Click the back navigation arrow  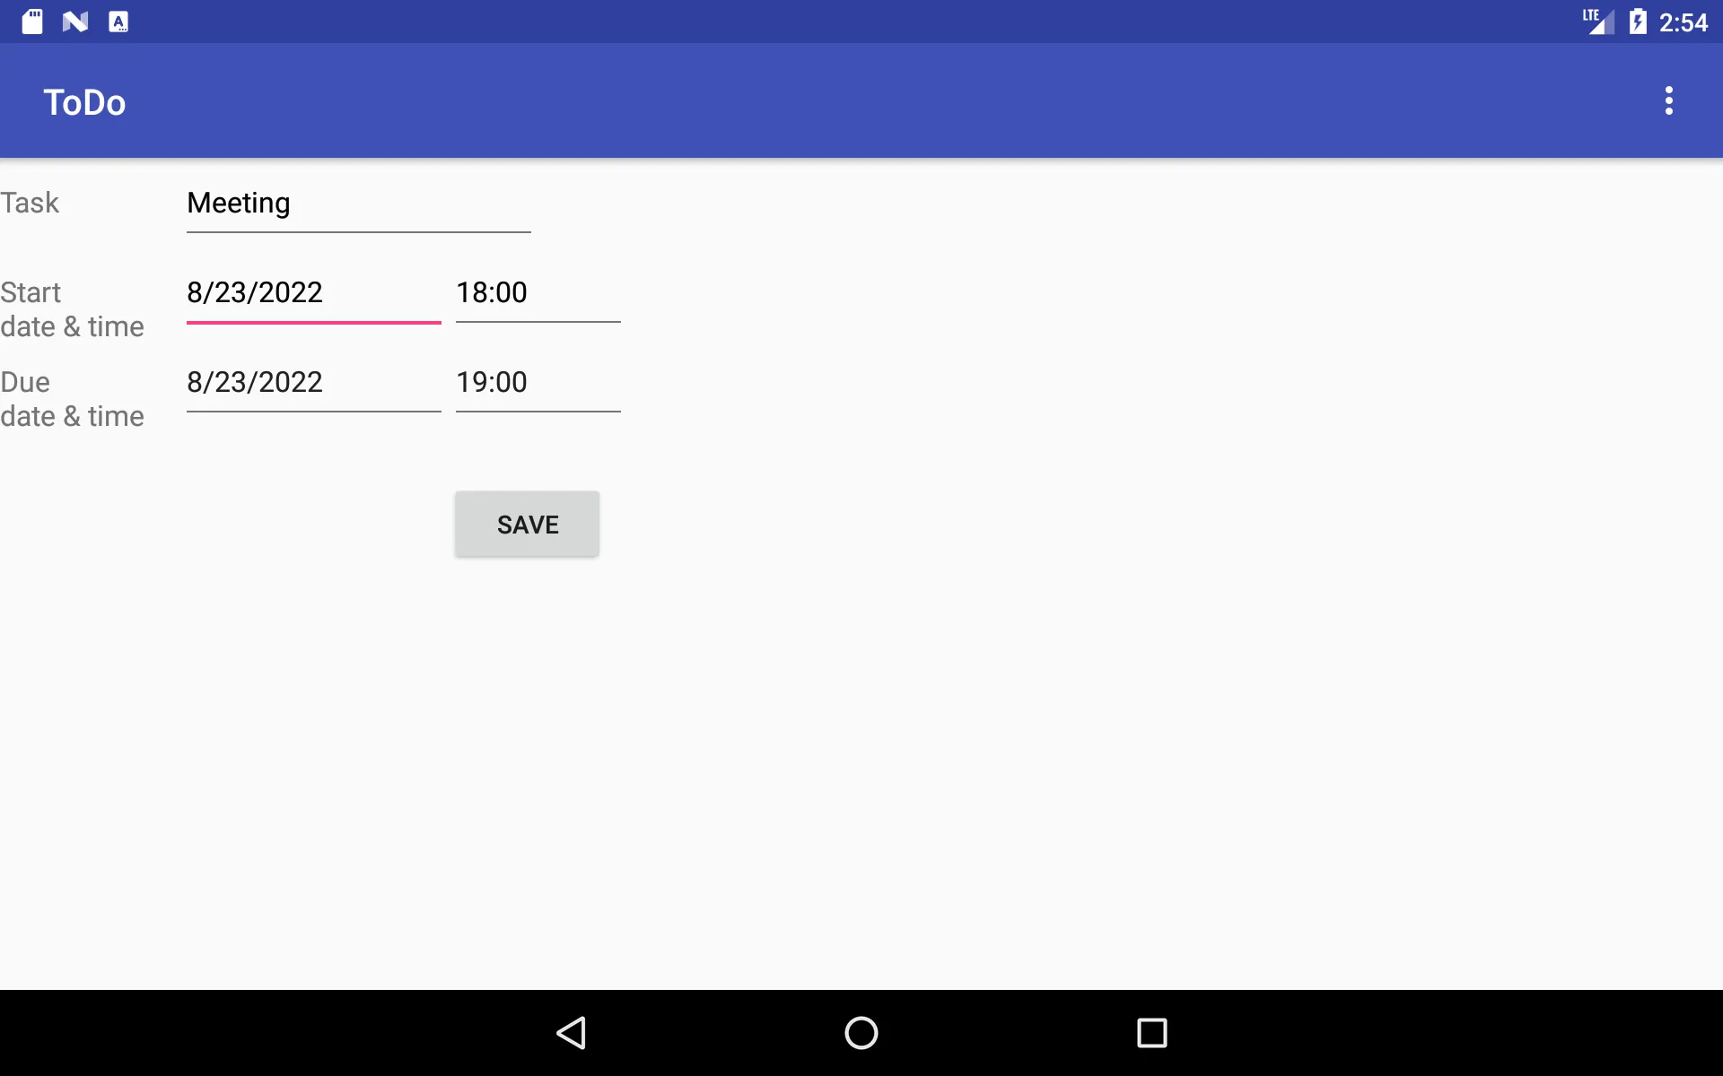[x=572, y=1031]
